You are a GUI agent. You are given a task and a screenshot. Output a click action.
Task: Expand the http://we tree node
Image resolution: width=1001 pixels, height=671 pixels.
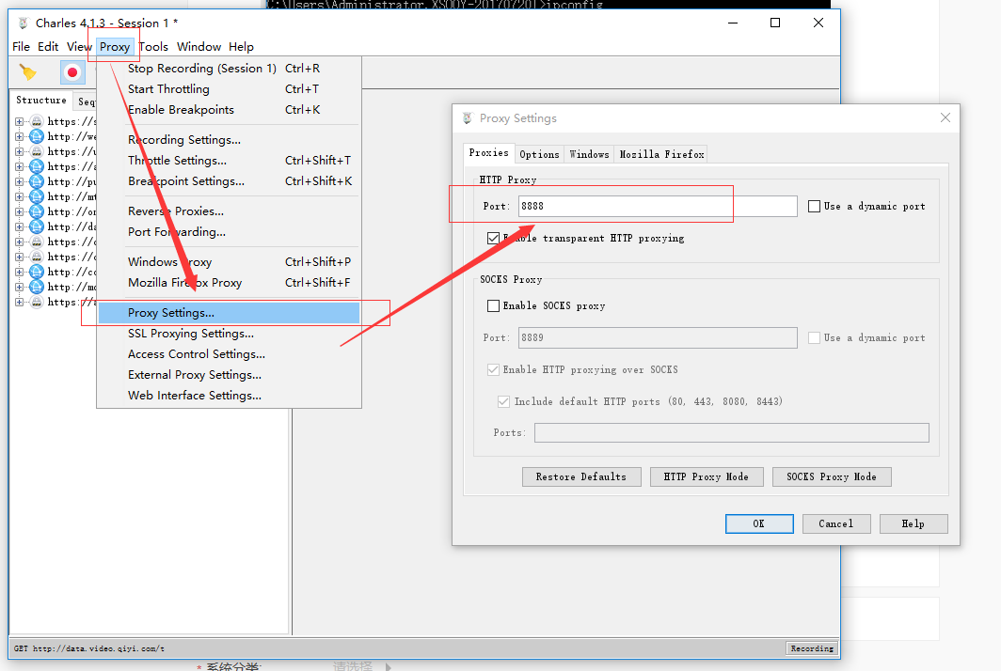coord(19,136)
